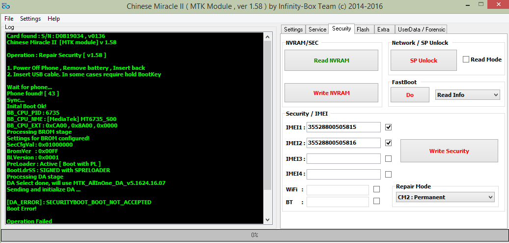The image size is (509, 243).
Task: Click the 'Settings for BROM configured!' log line
Action: pos(48,138)
